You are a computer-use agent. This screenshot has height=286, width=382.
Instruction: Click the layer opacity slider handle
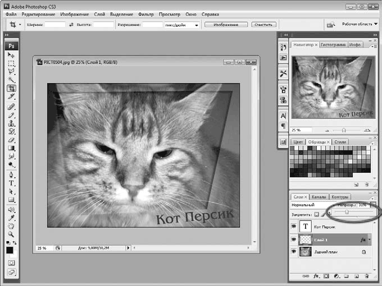[347, 213]
